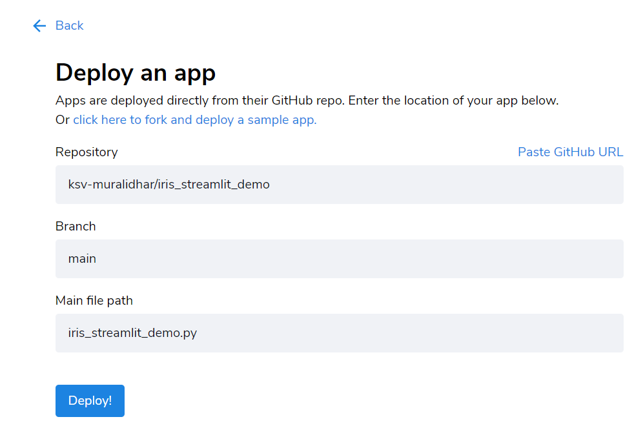The image size is (643, 448).
Task: Focus the Main file path input
Action: pos(340,333)
